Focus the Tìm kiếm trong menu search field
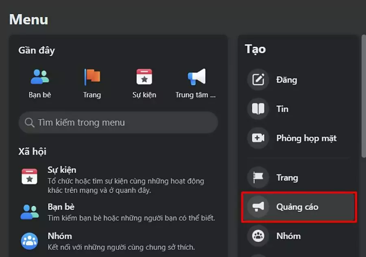 (118, 122)
